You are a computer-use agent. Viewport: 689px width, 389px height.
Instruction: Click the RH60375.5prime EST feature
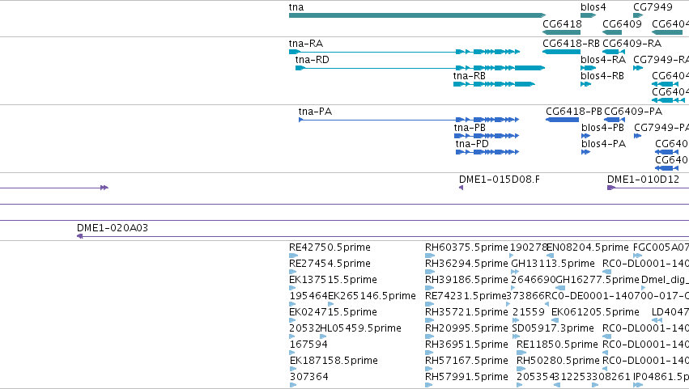coord(430,256)
